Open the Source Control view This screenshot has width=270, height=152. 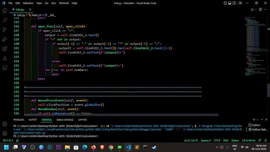click(5, 30)
